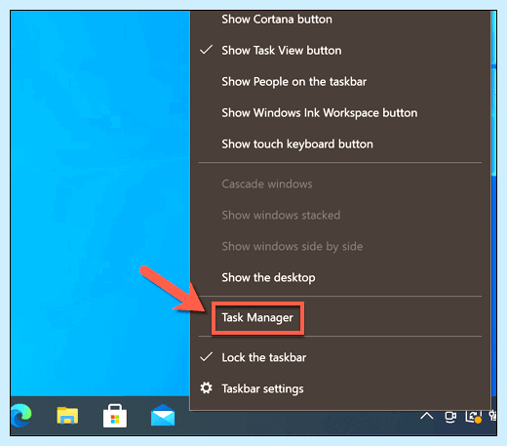
Task: Uncheck Show Task View button
Action: [340, 51]
